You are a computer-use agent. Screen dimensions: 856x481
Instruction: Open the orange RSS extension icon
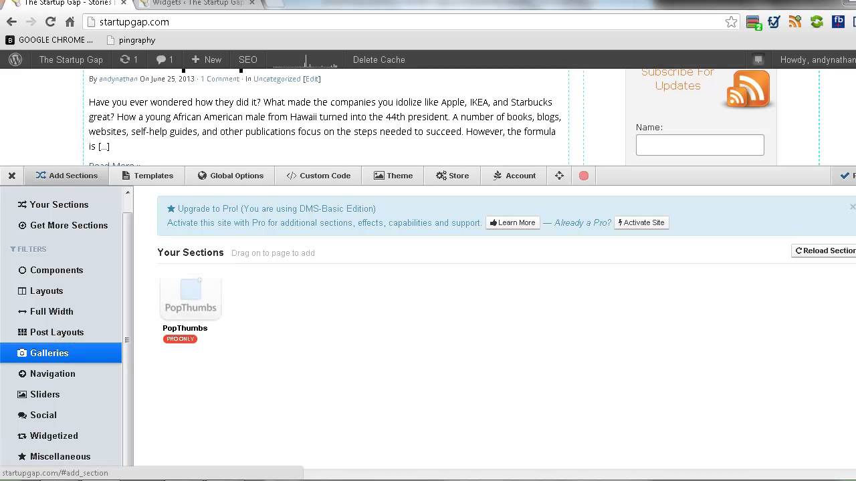pyautogui.click(x=795, y=22)
